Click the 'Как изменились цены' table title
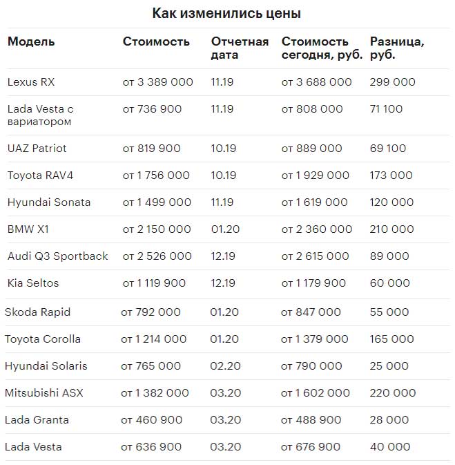 (226, 13)
